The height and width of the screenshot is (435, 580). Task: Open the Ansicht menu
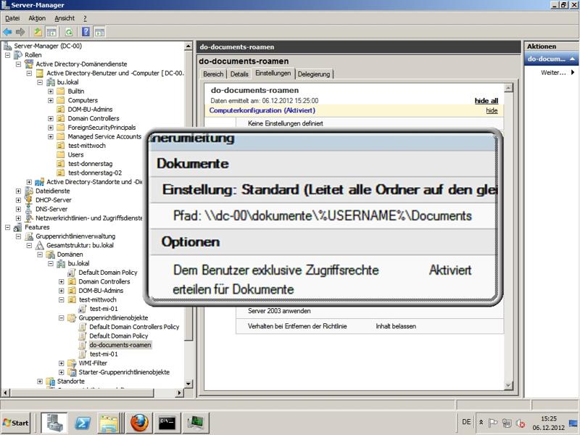(65, 18)
